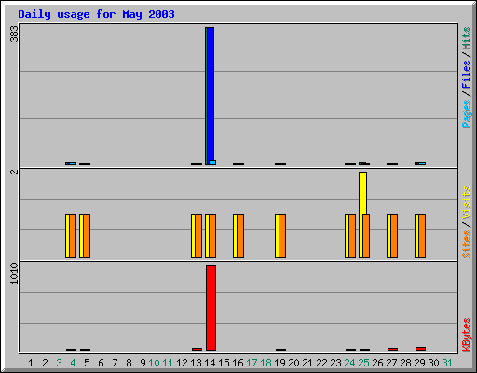Click day label 15 on the x-axis
Screen dimensions: 477x373
click(224, 363)
